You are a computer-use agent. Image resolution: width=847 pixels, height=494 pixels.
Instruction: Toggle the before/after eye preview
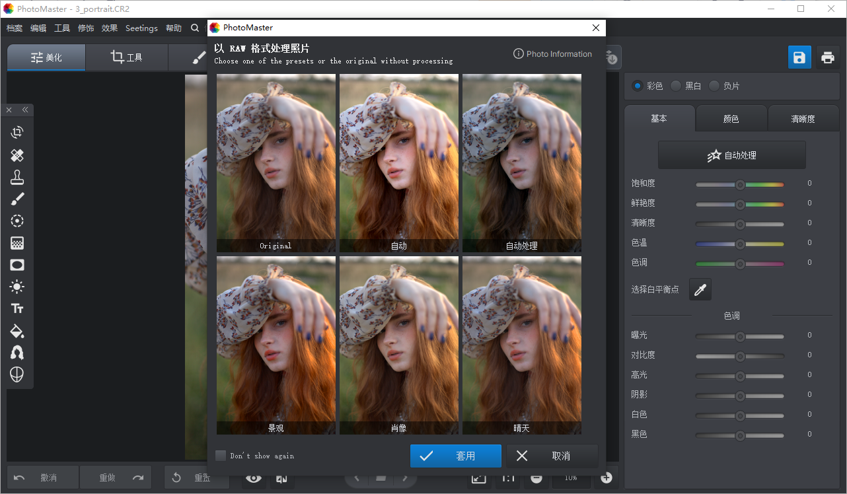(x=253, y=477)
